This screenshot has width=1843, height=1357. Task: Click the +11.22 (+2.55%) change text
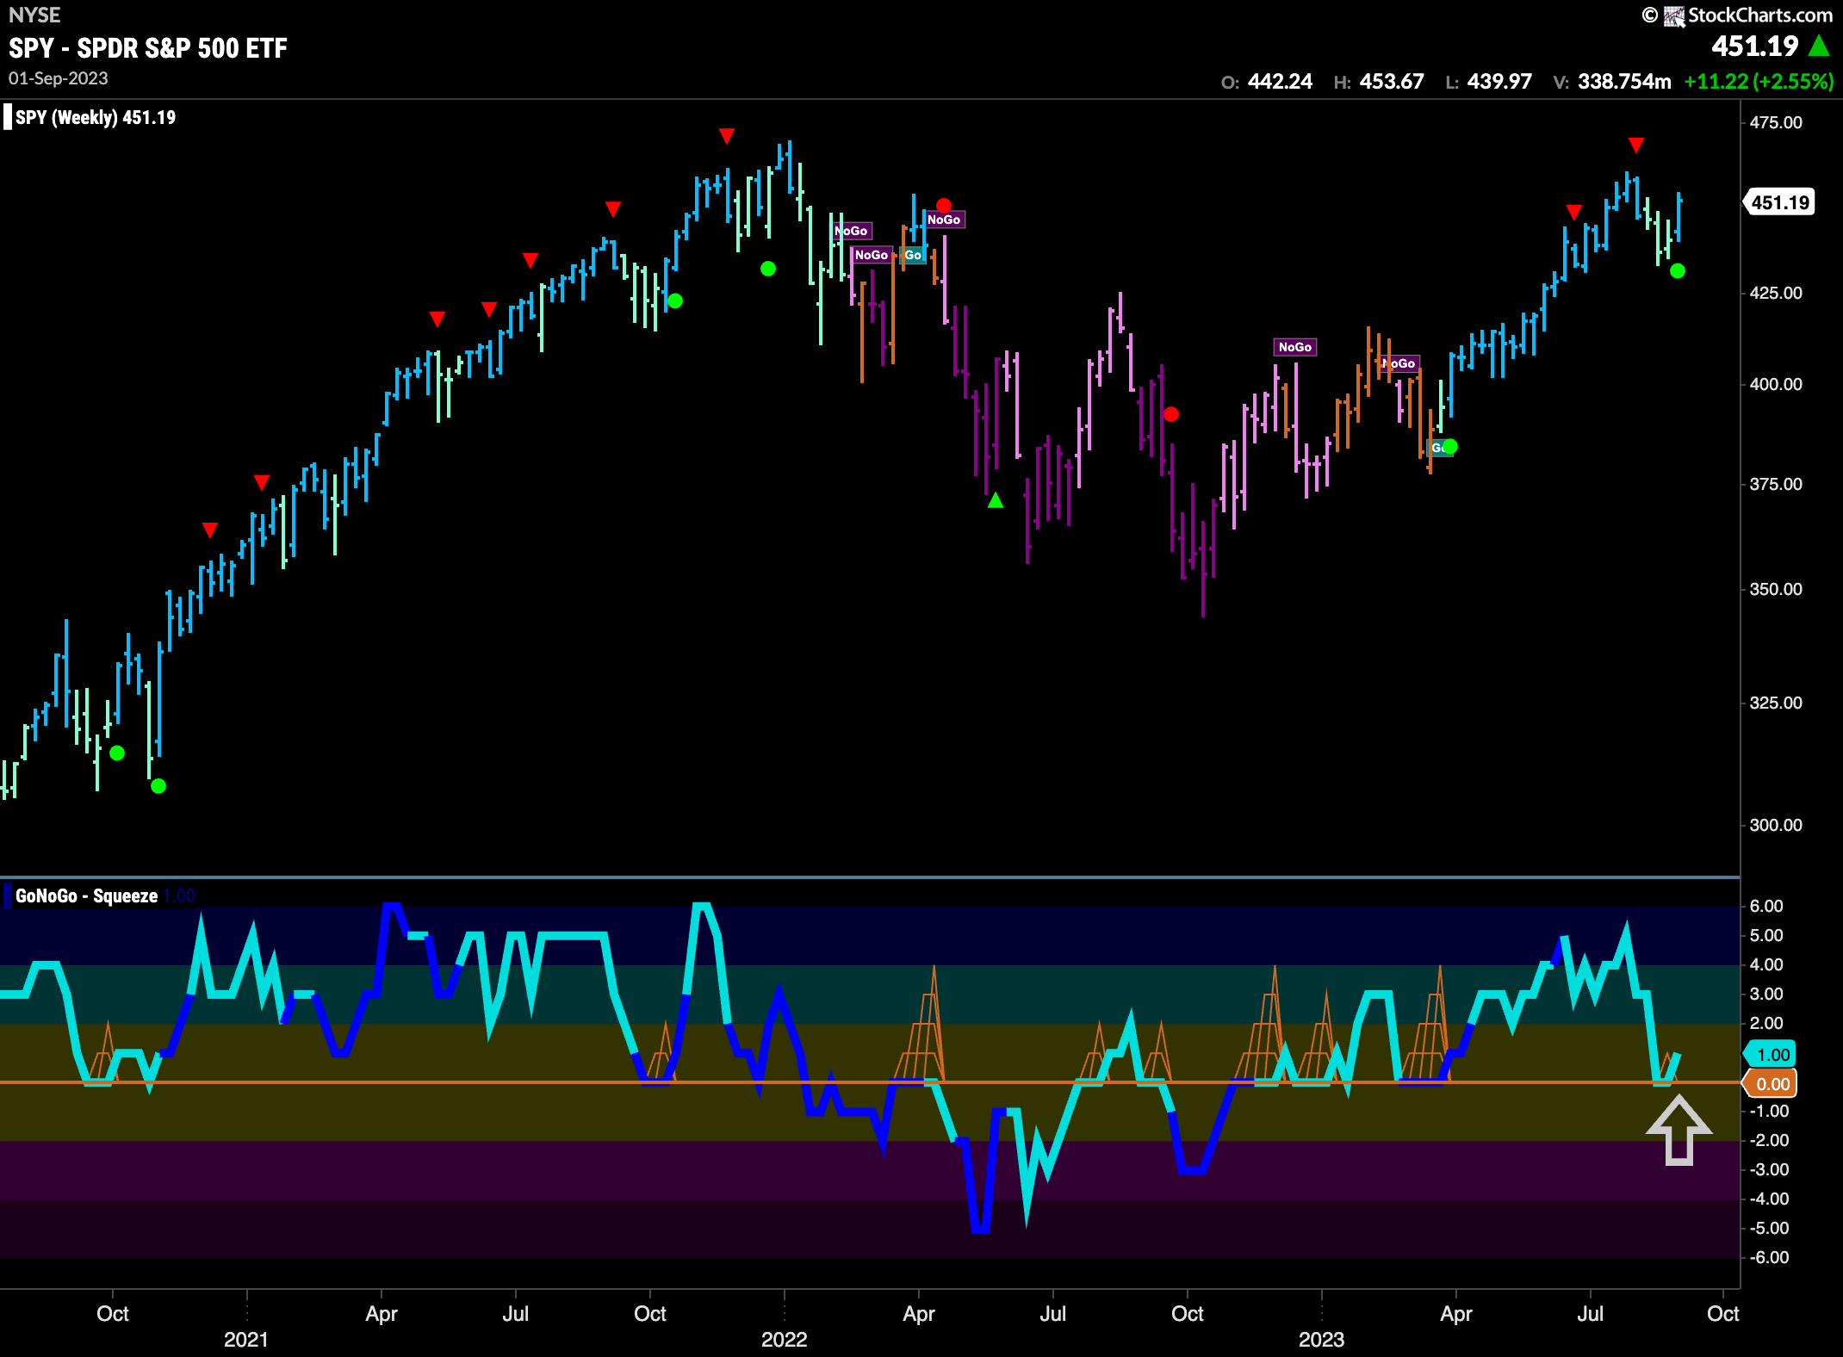point(1759,82)
